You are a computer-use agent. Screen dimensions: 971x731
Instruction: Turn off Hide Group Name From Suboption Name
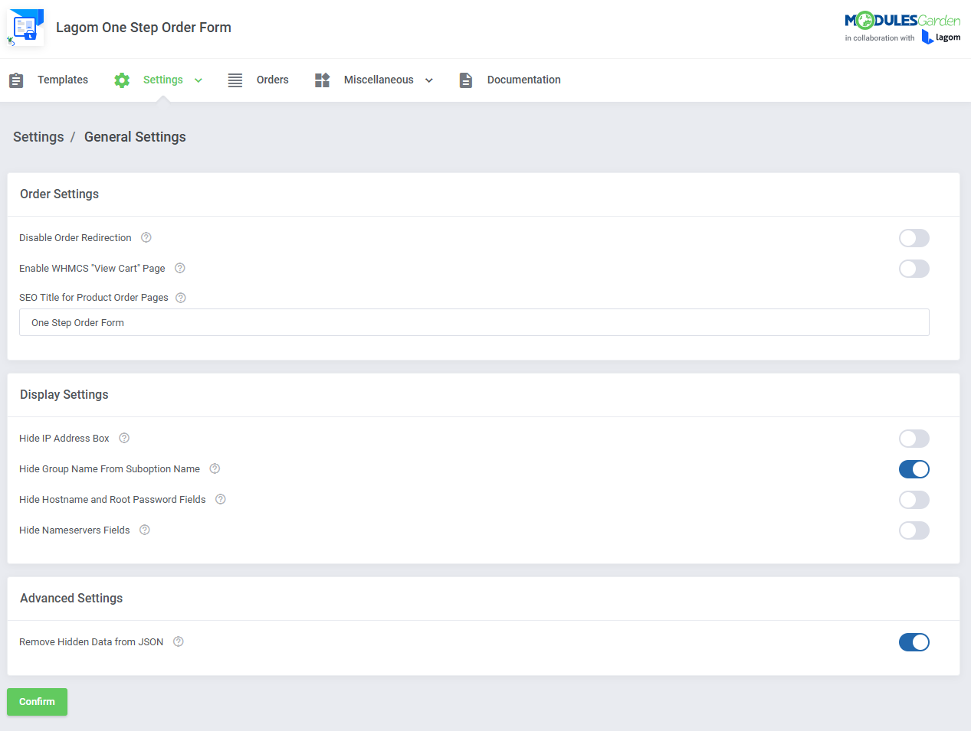click(914, 469)
